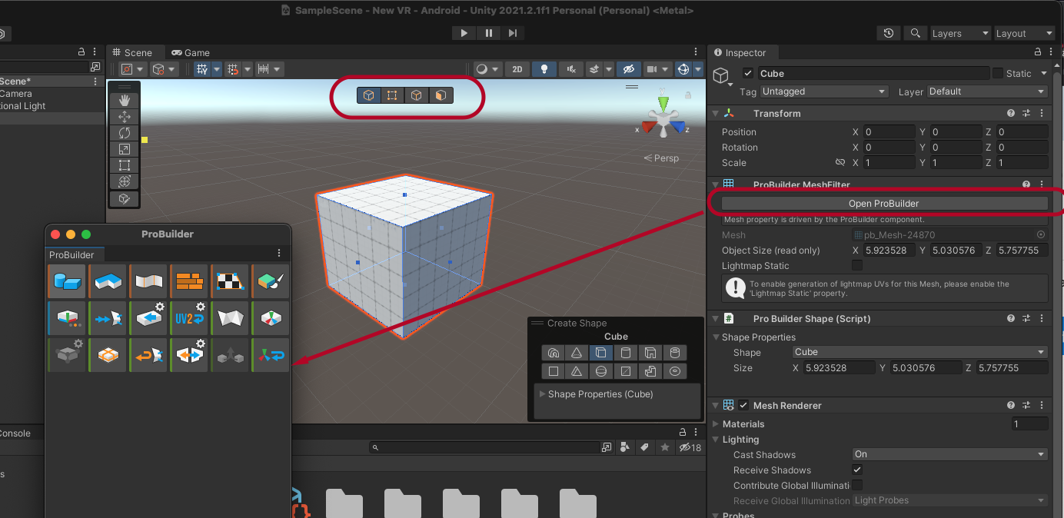Select the combined Transform tool
The height and width of the screenshot is (518, 1064).
click(x=125, y=181)
